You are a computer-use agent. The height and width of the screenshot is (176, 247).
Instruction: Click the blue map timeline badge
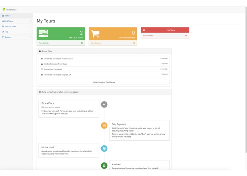click(104, 149)
